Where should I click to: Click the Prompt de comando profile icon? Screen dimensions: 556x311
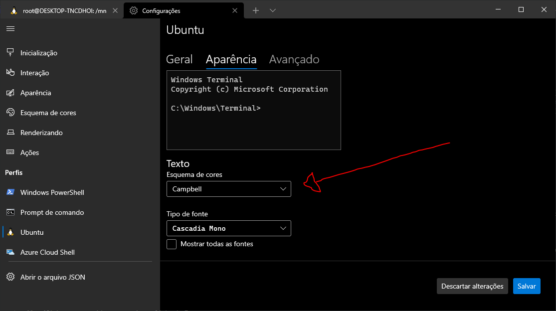(x=10, y=212)
